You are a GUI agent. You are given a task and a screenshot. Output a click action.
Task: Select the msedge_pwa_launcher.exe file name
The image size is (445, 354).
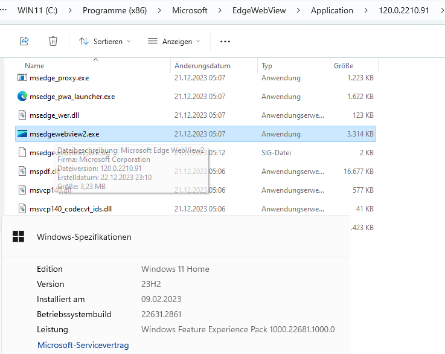pos(72,97)
